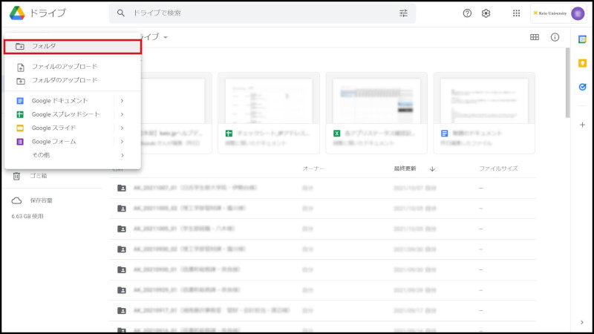Viewport: 594px width, 334px height.
Task: Open ゴミ箱 in the sidebar
Action: click(39, 176)
